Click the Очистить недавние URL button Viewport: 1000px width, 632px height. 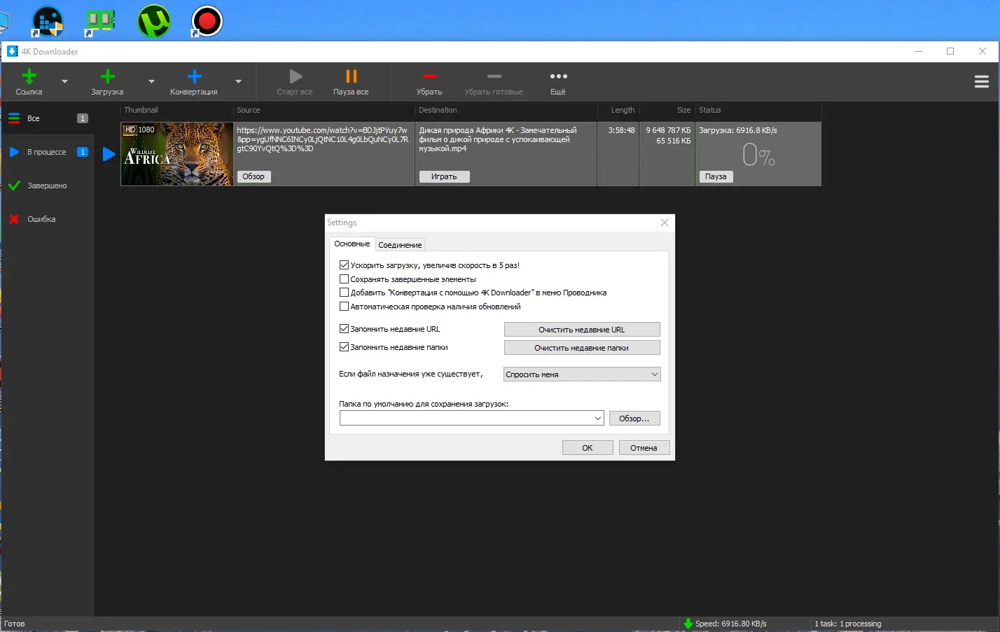(582, 330)
